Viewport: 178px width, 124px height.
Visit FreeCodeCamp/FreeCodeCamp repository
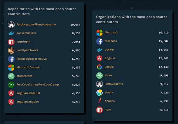point(38,85)
